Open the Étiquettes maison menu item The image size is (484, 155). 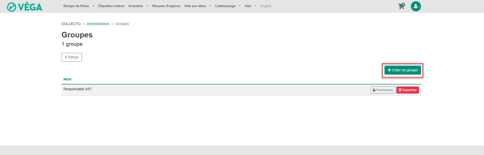coord(111,6)
